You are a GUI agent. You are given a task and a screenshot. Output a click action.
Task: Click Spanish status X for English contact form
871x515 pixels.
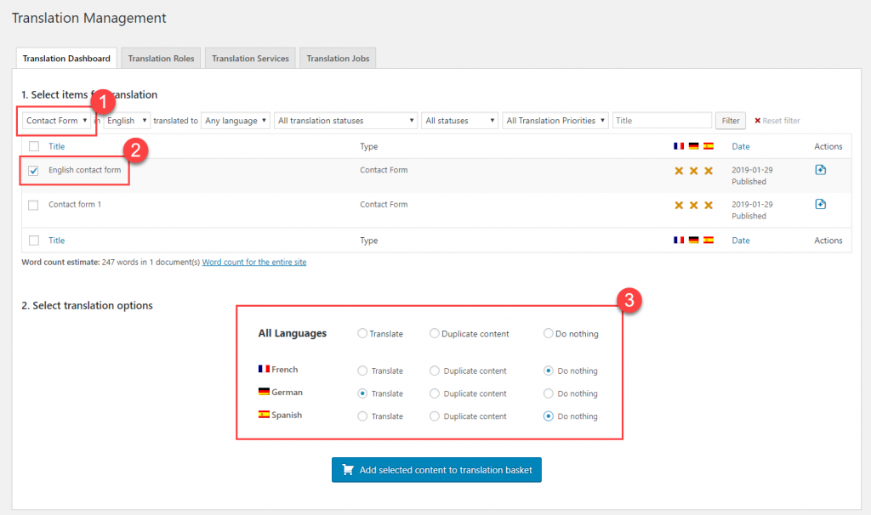coord(709,171)
